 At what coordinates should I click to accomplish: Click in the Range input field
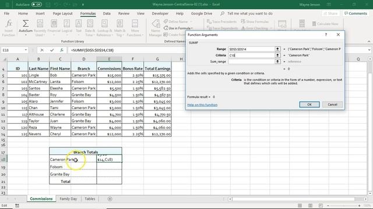pyautogui.click(x=251, y=49)
